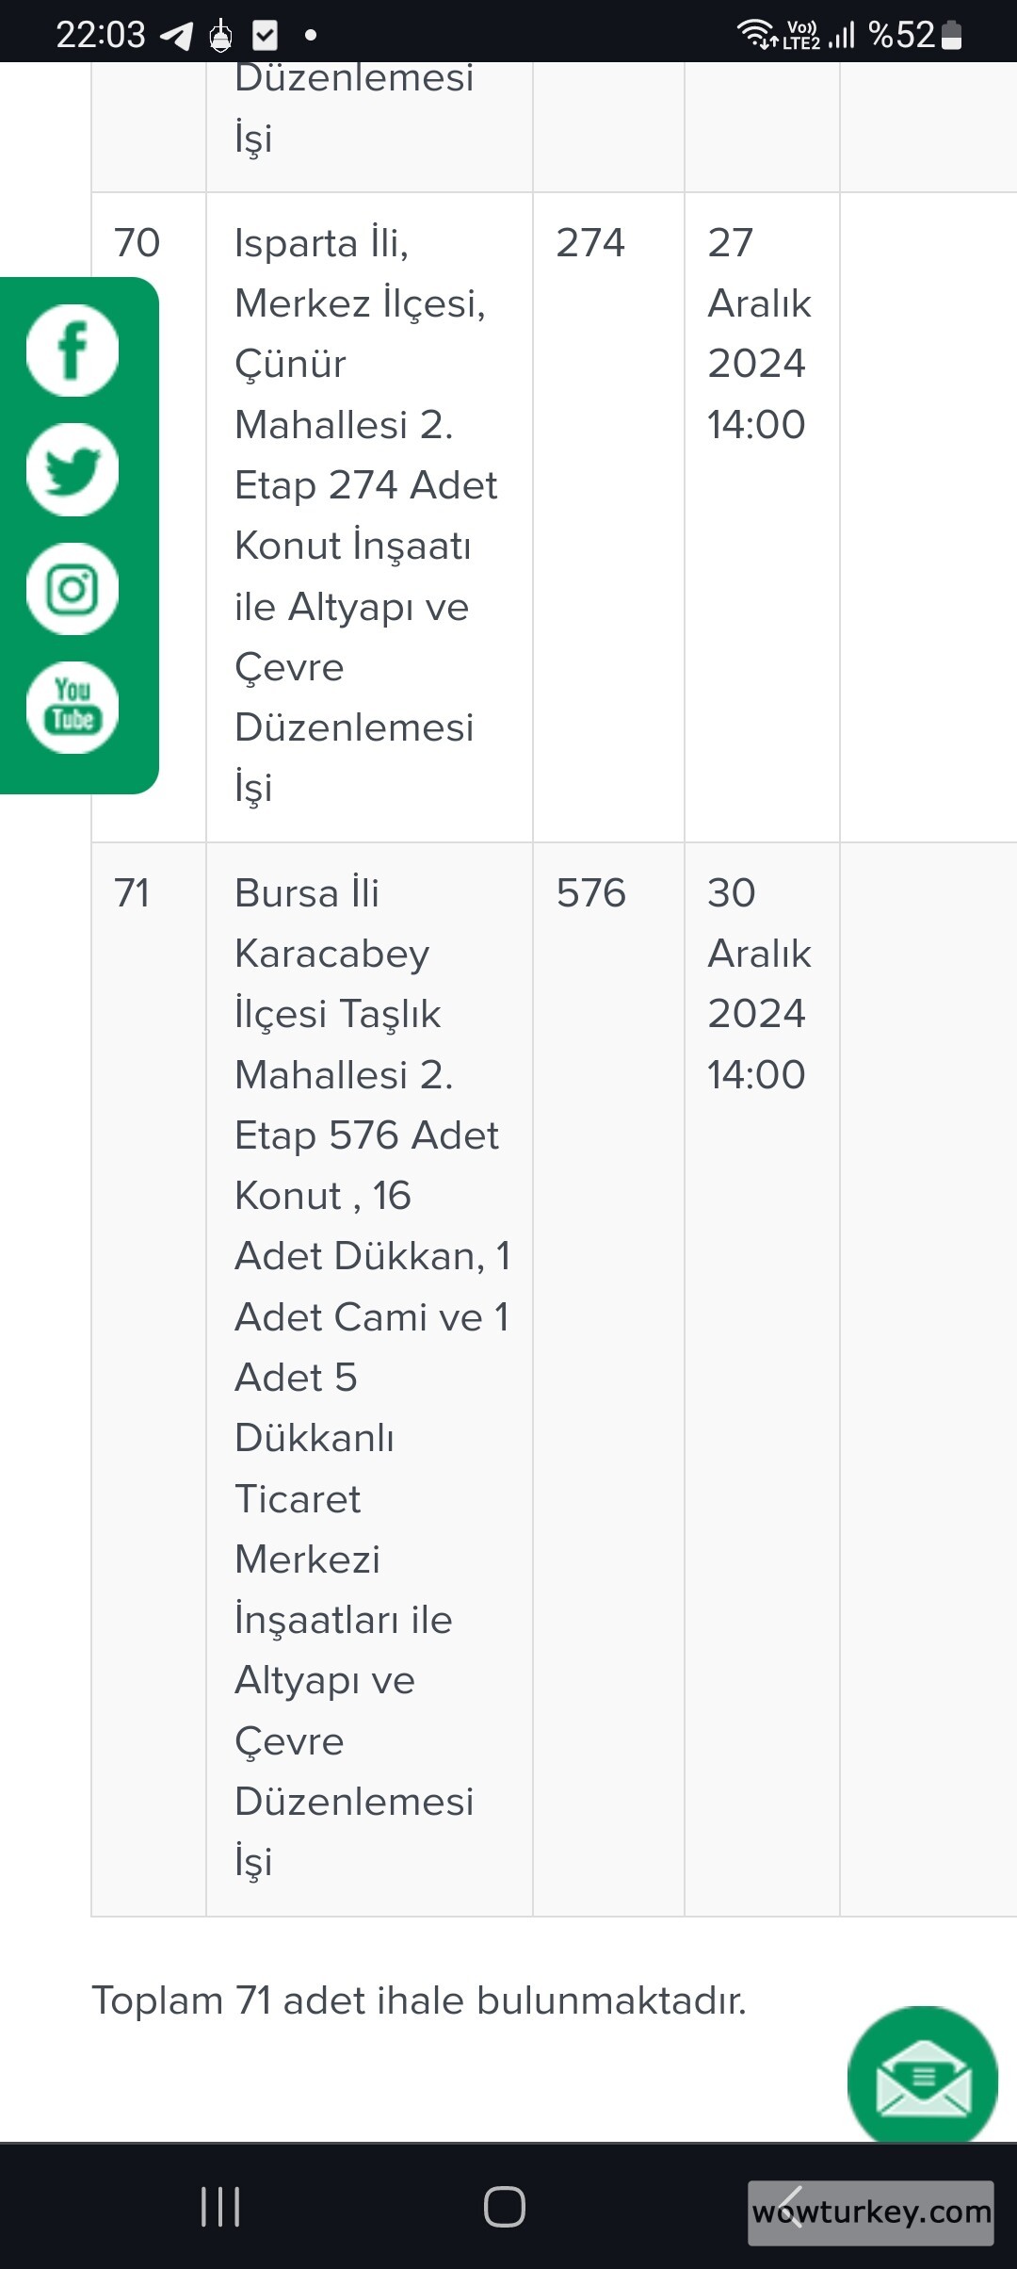Open the Facebook social icon
The image size is (1017, 2269).
click(73, 351)
